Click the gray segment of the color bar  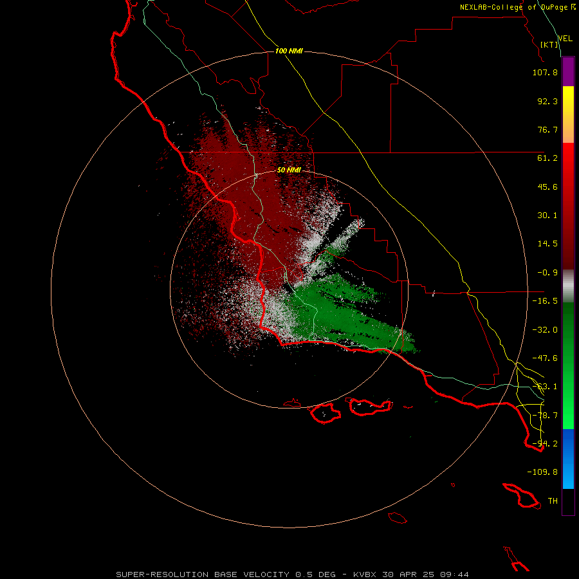(568, 286)
